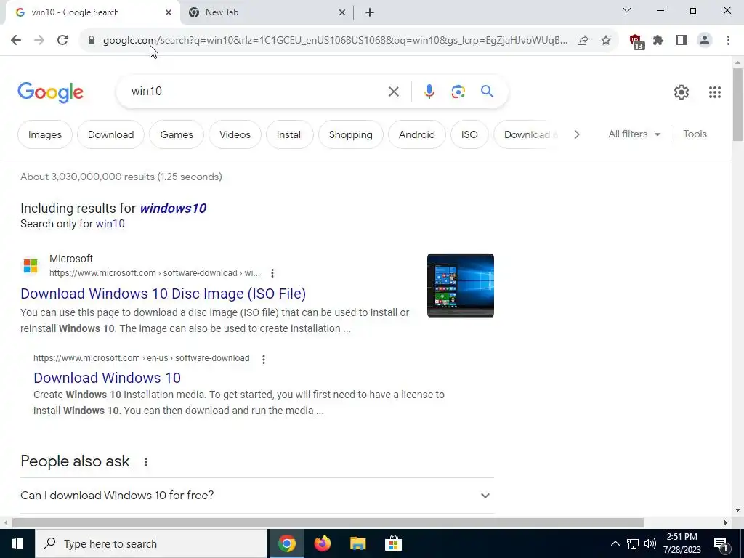Click the Windows taskbar search box
The height and width of the screenshot is (558, 744).
pos(151,543)
